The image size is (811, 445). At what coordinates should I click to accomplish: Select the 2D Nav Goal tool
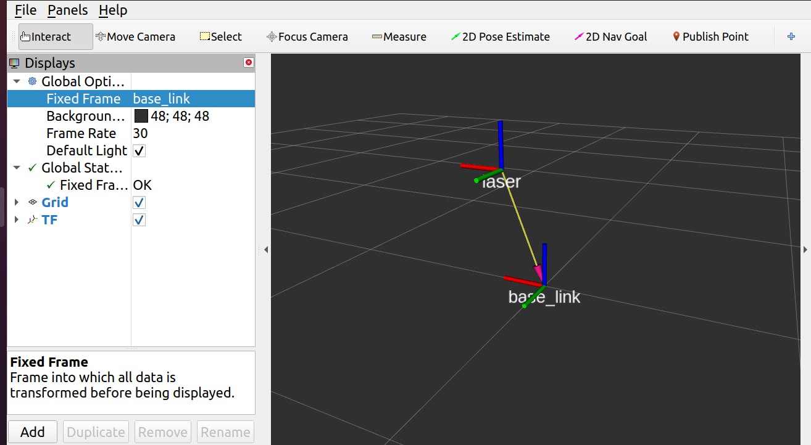[x=610, y=37]
